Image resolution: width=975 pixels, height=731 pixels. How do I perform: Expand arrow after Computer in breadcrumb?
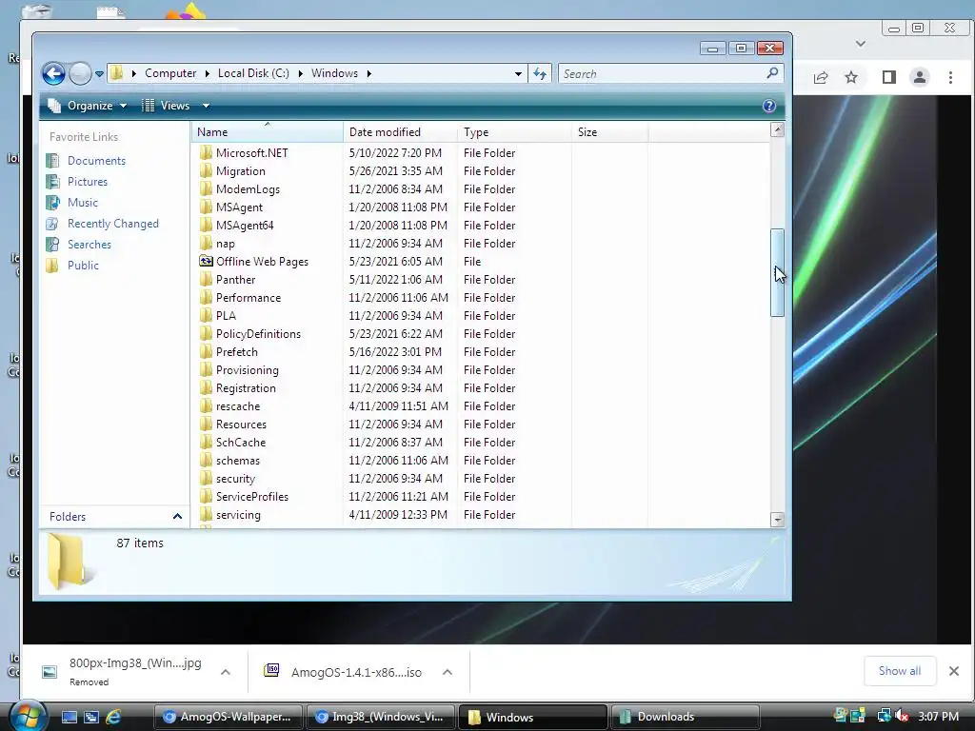[207, 73]
